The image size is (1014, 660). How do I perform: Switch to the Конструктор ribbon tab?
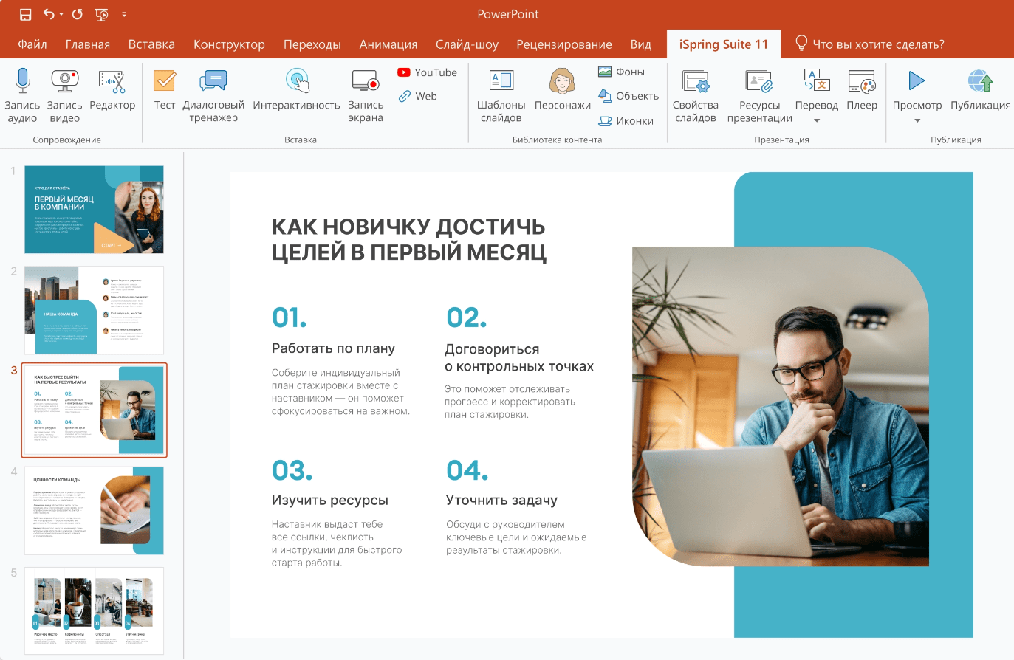click(229, 44)
